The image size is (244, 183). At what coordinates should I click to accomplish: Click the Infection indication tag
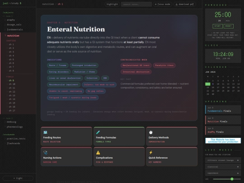92,78
